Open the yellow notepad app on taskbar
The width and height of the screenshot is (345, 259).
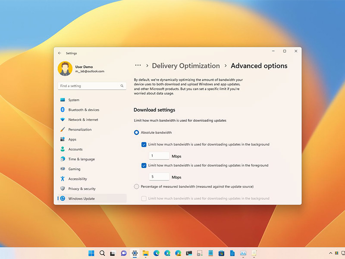254,253
